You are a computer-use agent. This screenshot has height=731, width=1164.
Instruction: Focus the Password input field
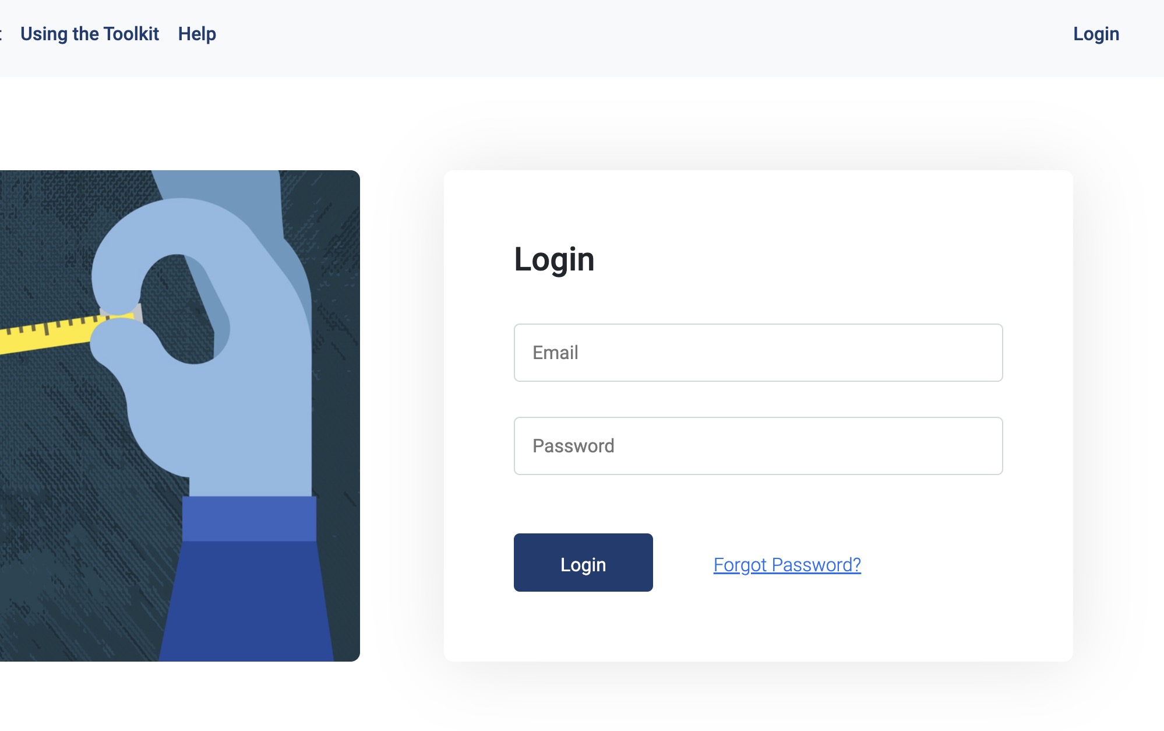point(758,446)
